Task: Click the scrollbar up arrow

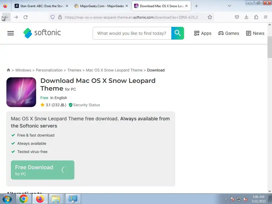Action: point(270,25)
